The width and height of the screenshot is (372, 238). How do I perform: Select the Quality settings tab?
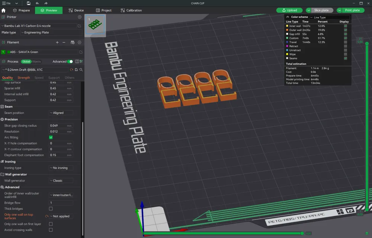pyautogui.click(x=7, y=78)
